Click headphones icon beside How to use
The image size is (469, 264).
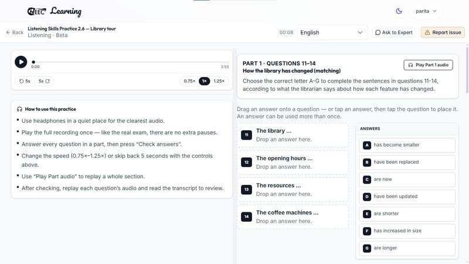(19, 109)
